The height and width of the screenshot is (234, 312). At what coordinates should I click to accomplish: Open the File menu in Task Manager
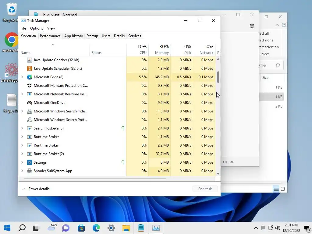tap(23, 28)
